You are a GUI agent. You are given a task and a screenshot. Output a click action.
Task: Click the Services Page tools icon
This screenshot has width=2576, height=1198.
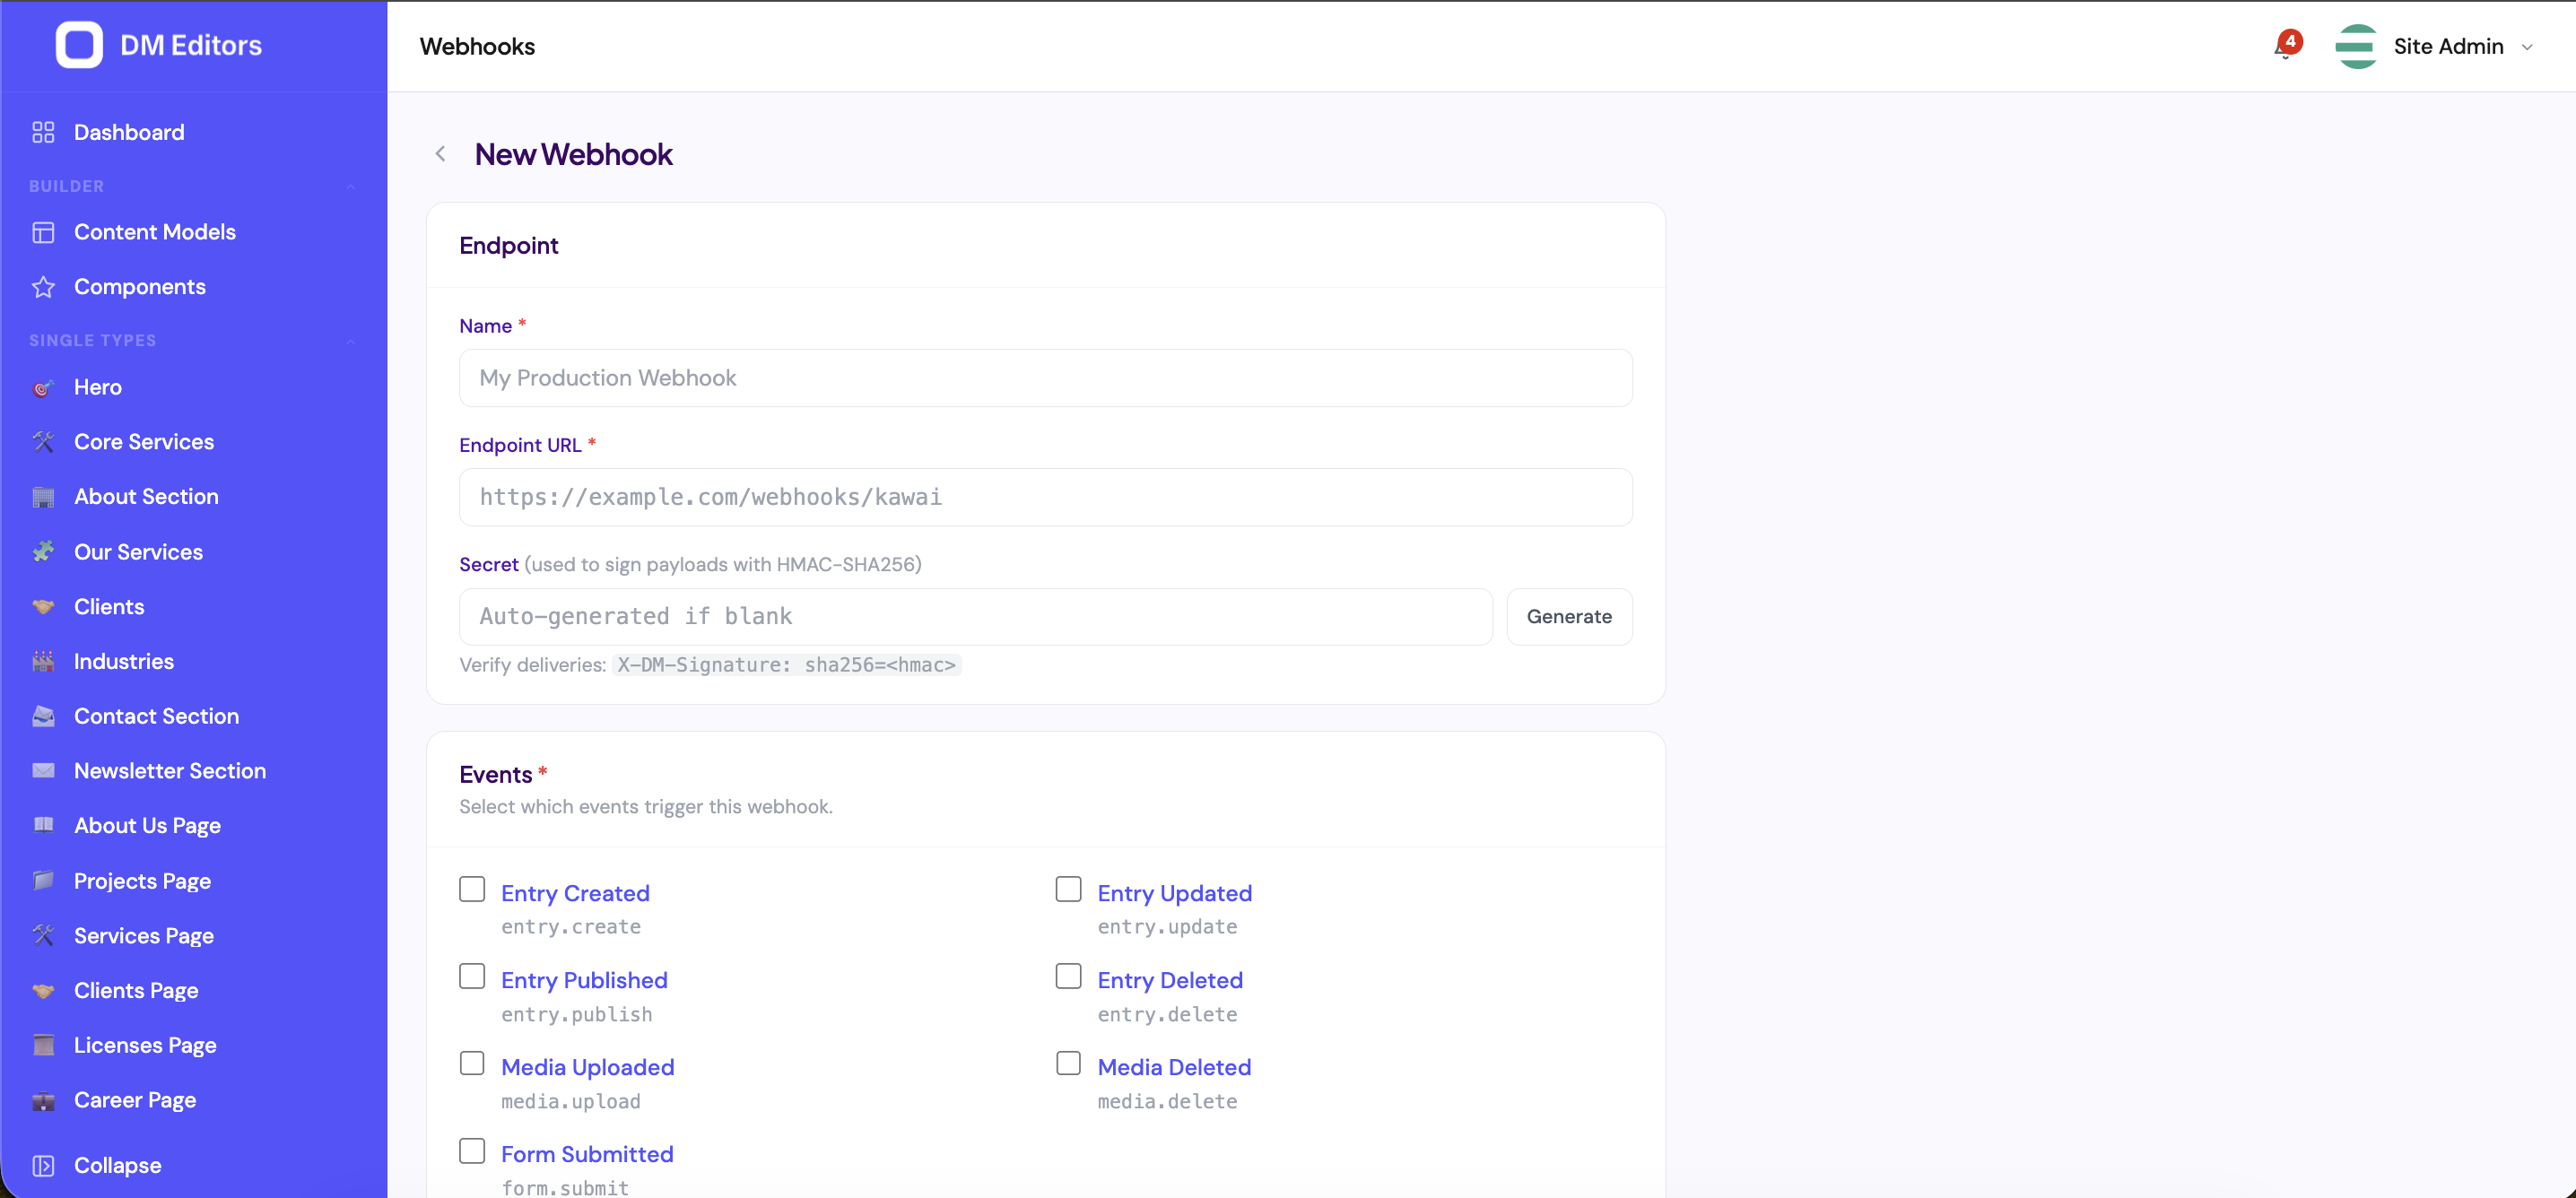click(43, 936)
